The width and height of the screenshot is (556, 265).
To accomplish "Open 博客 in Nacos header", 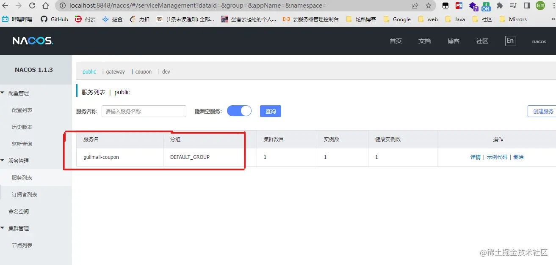I will [x=454, y=41].
